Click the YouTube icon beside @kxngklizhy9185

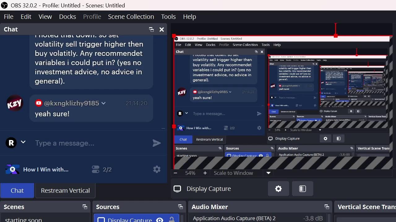(39, 103)
